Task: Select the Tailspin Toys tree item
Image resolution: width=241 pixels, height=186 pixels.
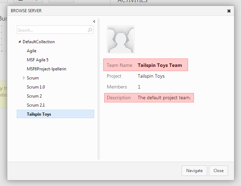Action: (55, 114)
